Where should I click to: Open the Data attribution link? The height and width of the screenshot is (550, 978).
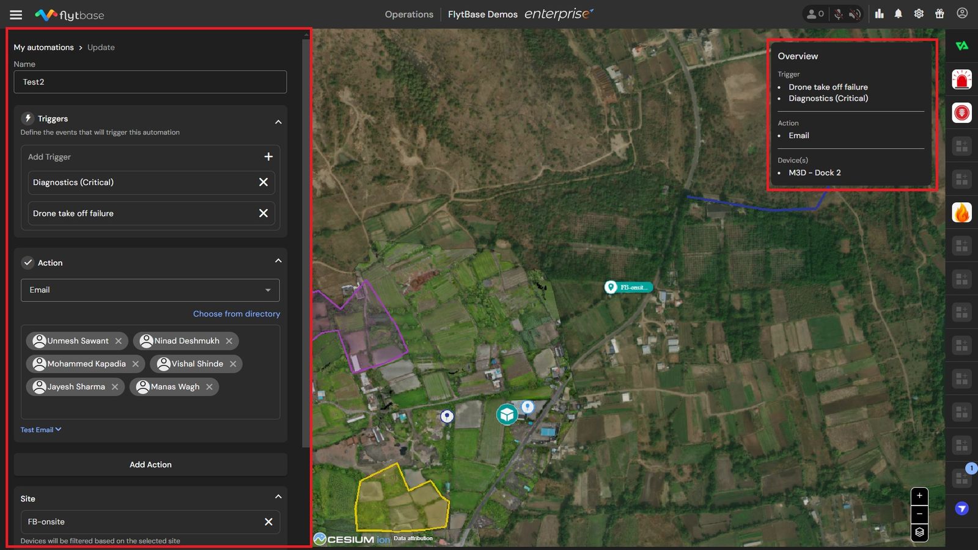point(413,538)
